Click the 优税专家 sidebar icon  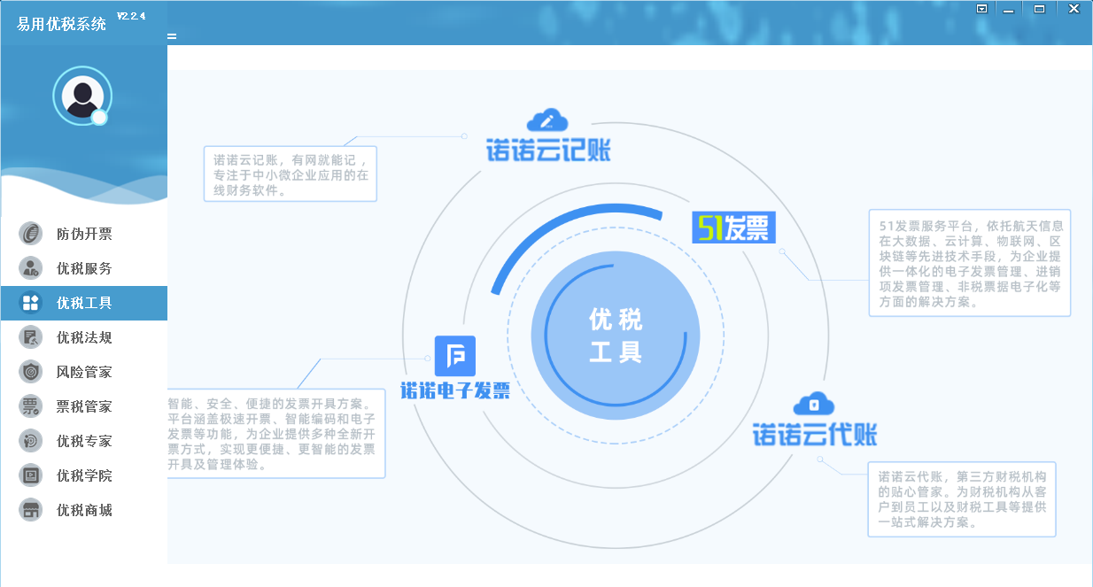pos(31,441)
